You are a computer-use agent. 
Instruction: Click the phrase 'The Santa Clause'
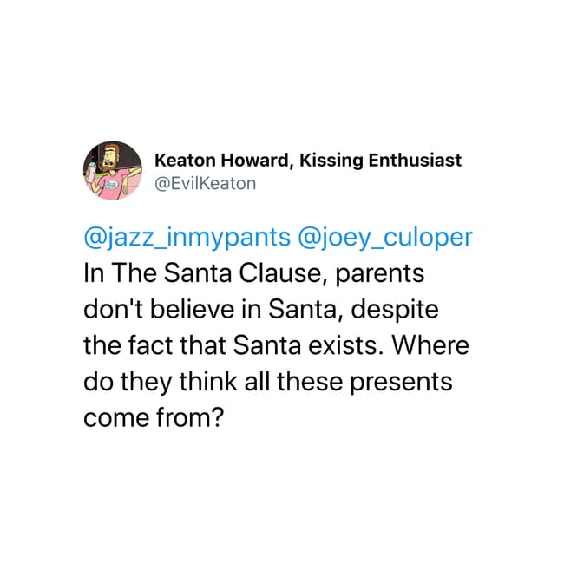point(216,273)
